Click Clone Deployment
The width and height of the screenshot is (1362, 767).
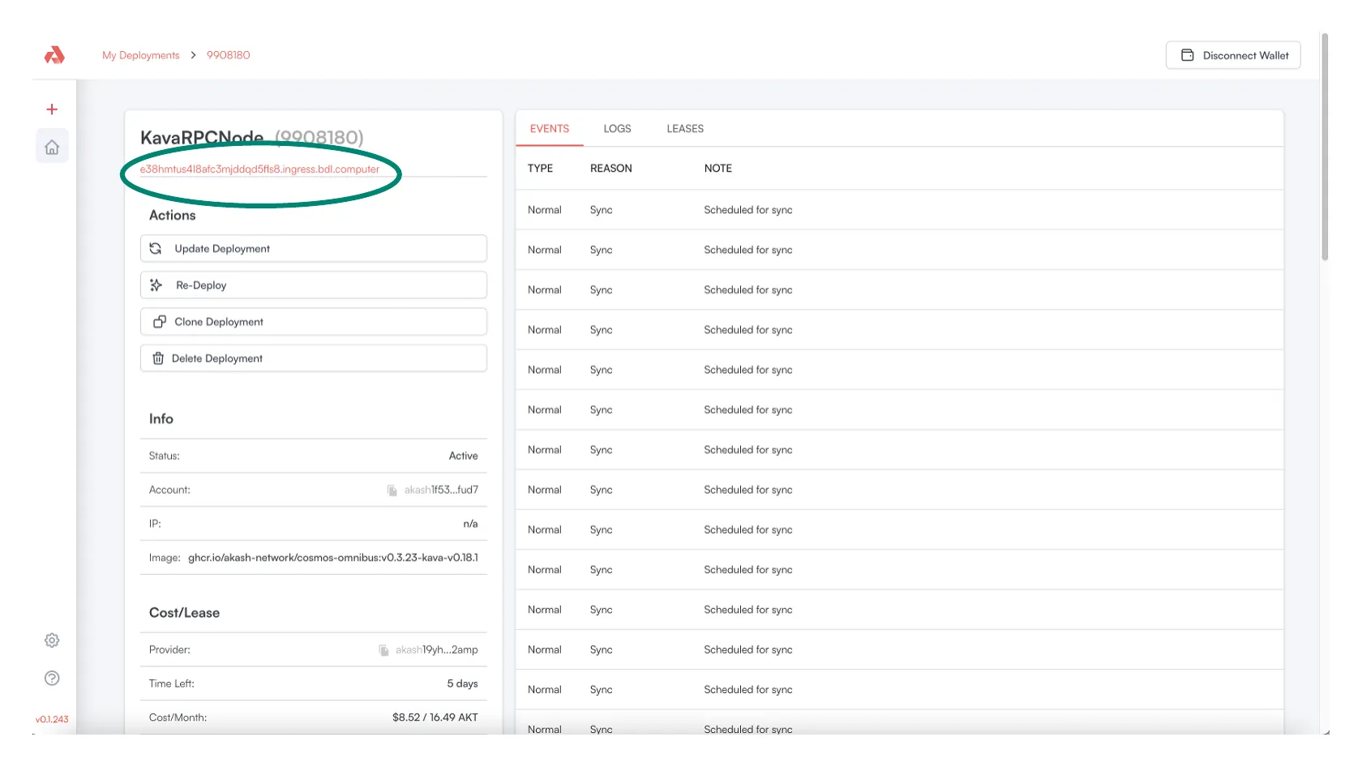click(x=313, y=322)
